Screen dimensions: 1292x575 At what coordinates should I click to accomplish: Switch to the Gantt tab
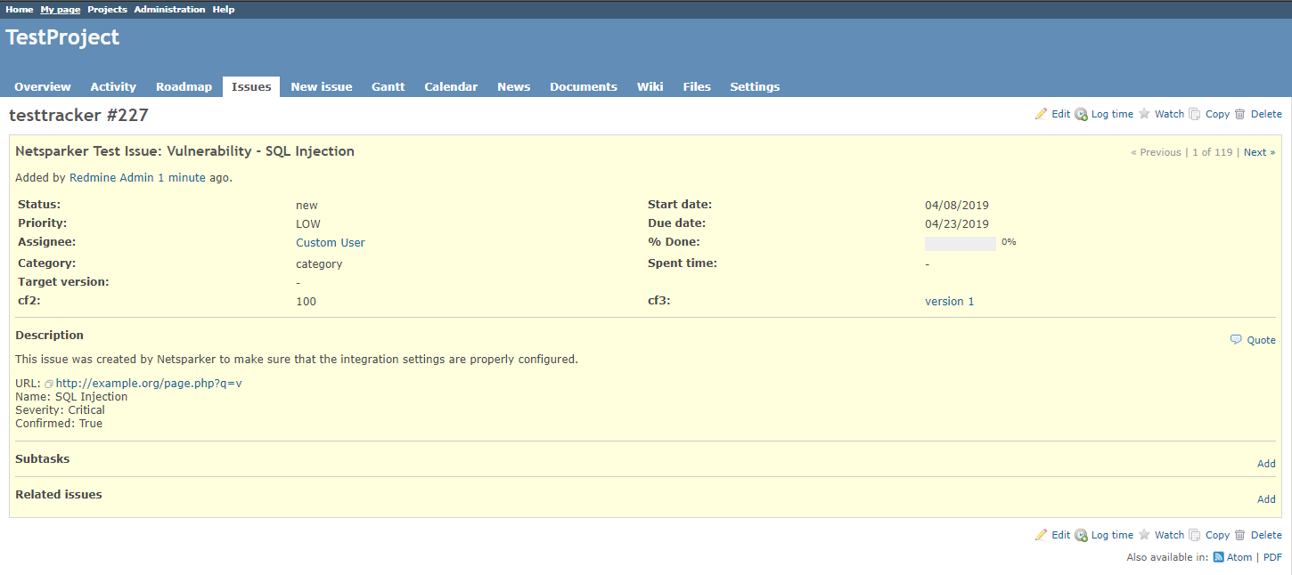coord(388,86)
